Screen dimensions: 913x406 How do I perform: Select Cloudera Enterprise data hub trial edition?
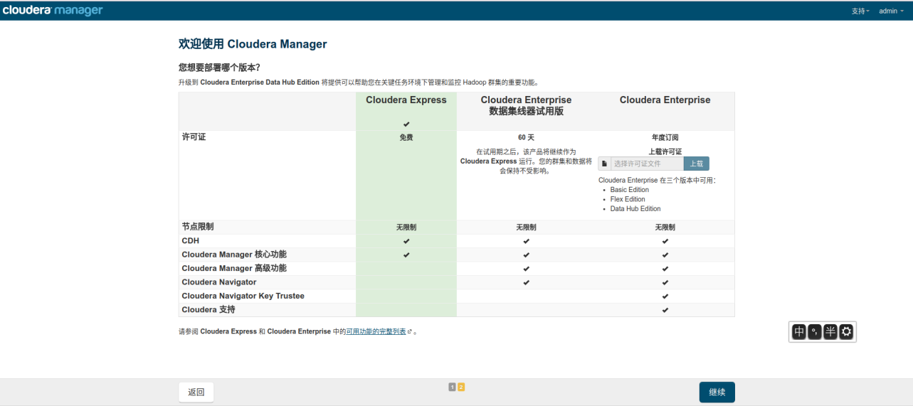[x=526, y=105]
